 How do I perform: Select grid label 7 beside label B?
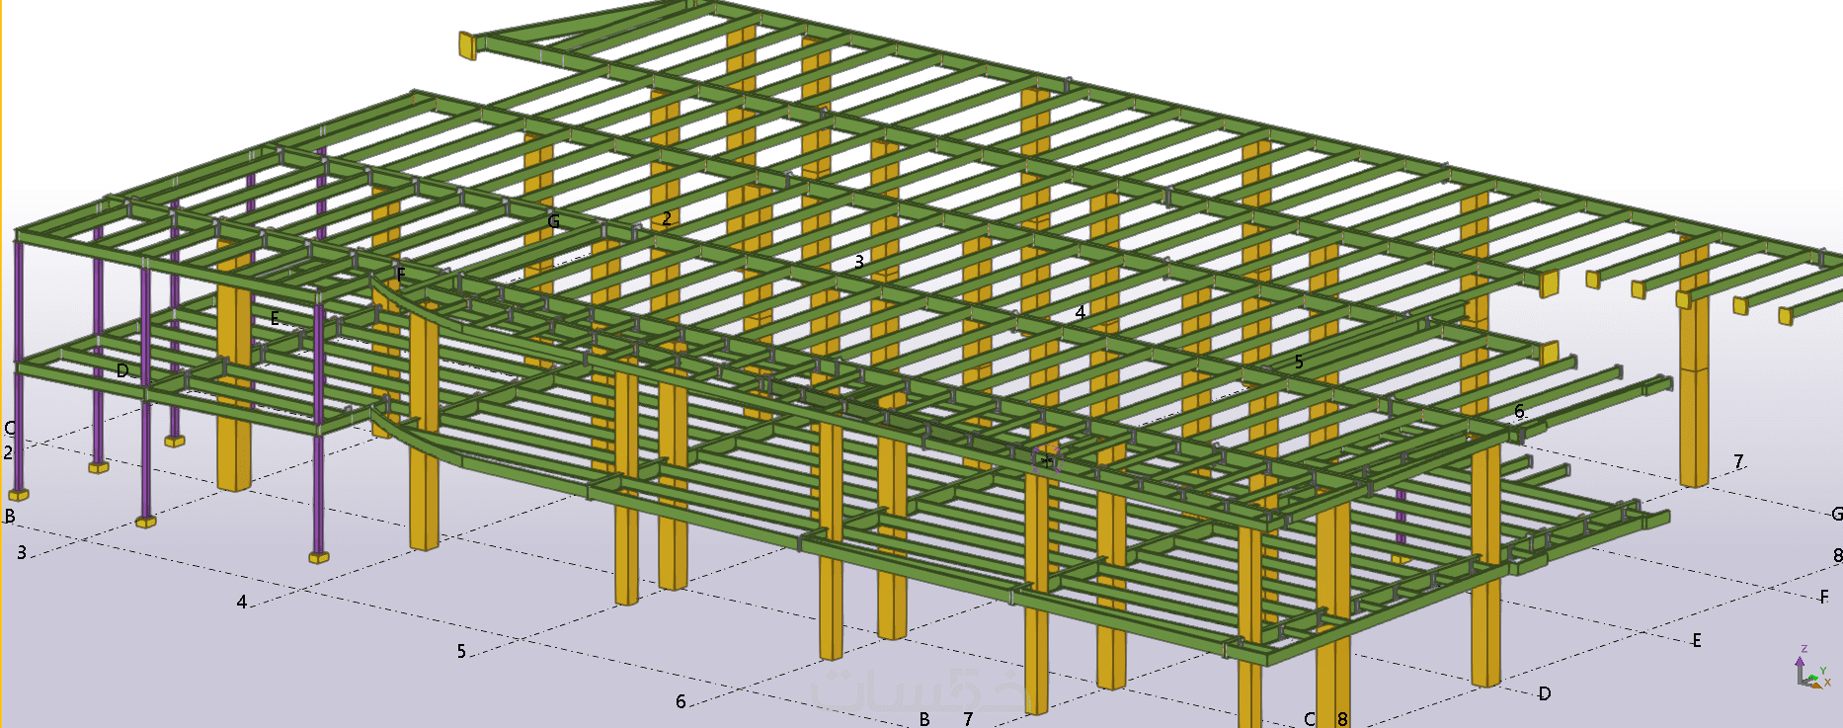968,719
